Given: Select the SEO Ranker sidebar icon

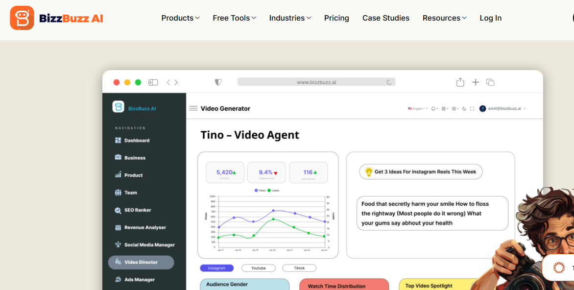Looking at the screenshot, I should coord(119,210).
